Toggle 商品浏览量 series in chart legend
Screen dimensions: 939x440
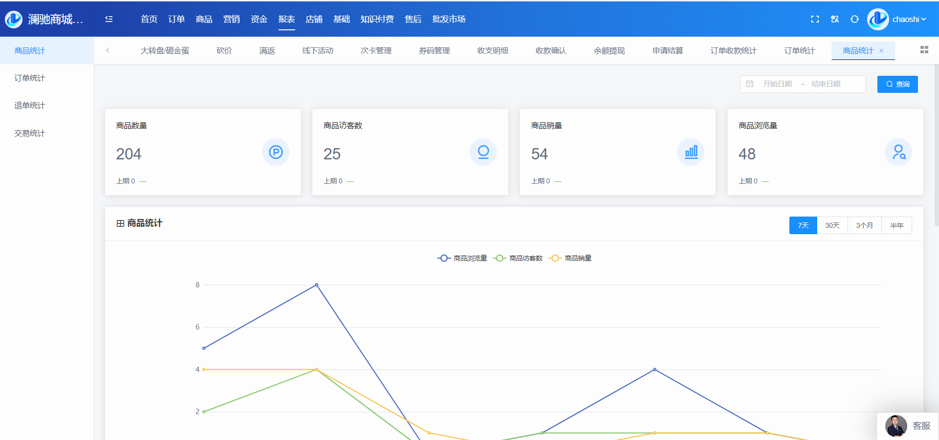coord(463,258)
